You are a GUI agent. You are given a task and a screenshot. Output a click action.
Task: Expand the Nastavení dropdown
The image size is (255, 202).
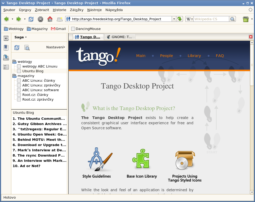click(x=56, y=47)
